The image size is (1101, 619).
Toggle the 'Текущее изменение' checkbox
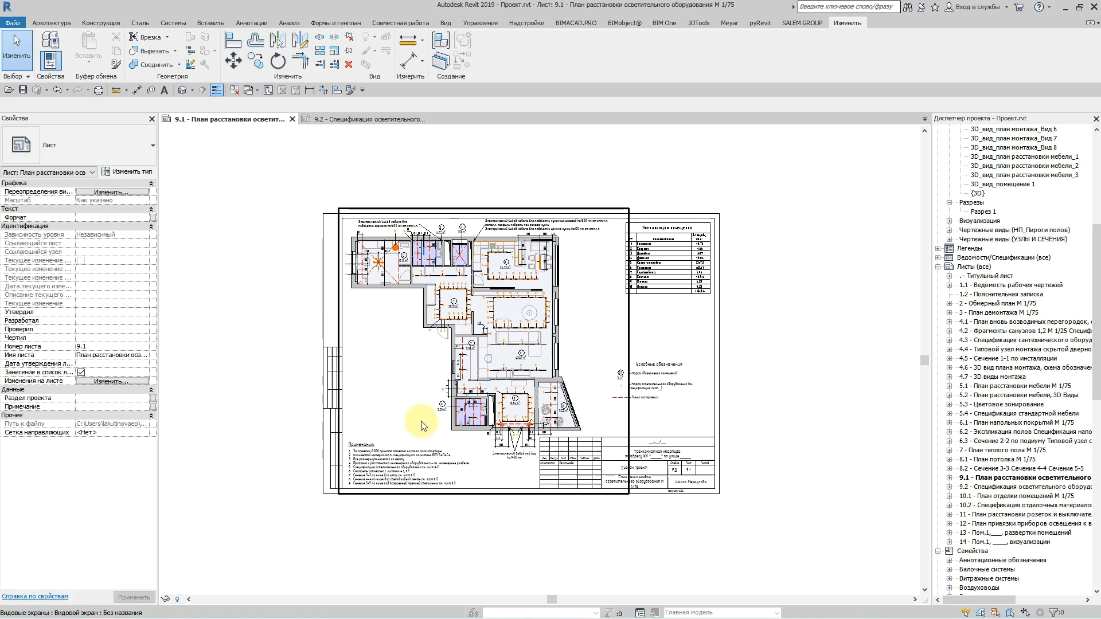pos(81,261)
